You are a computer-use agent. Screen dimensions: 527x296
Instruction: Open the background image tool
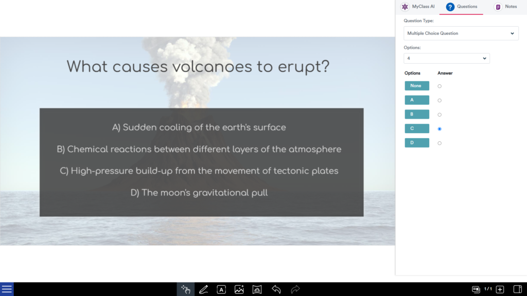(257, 289)
